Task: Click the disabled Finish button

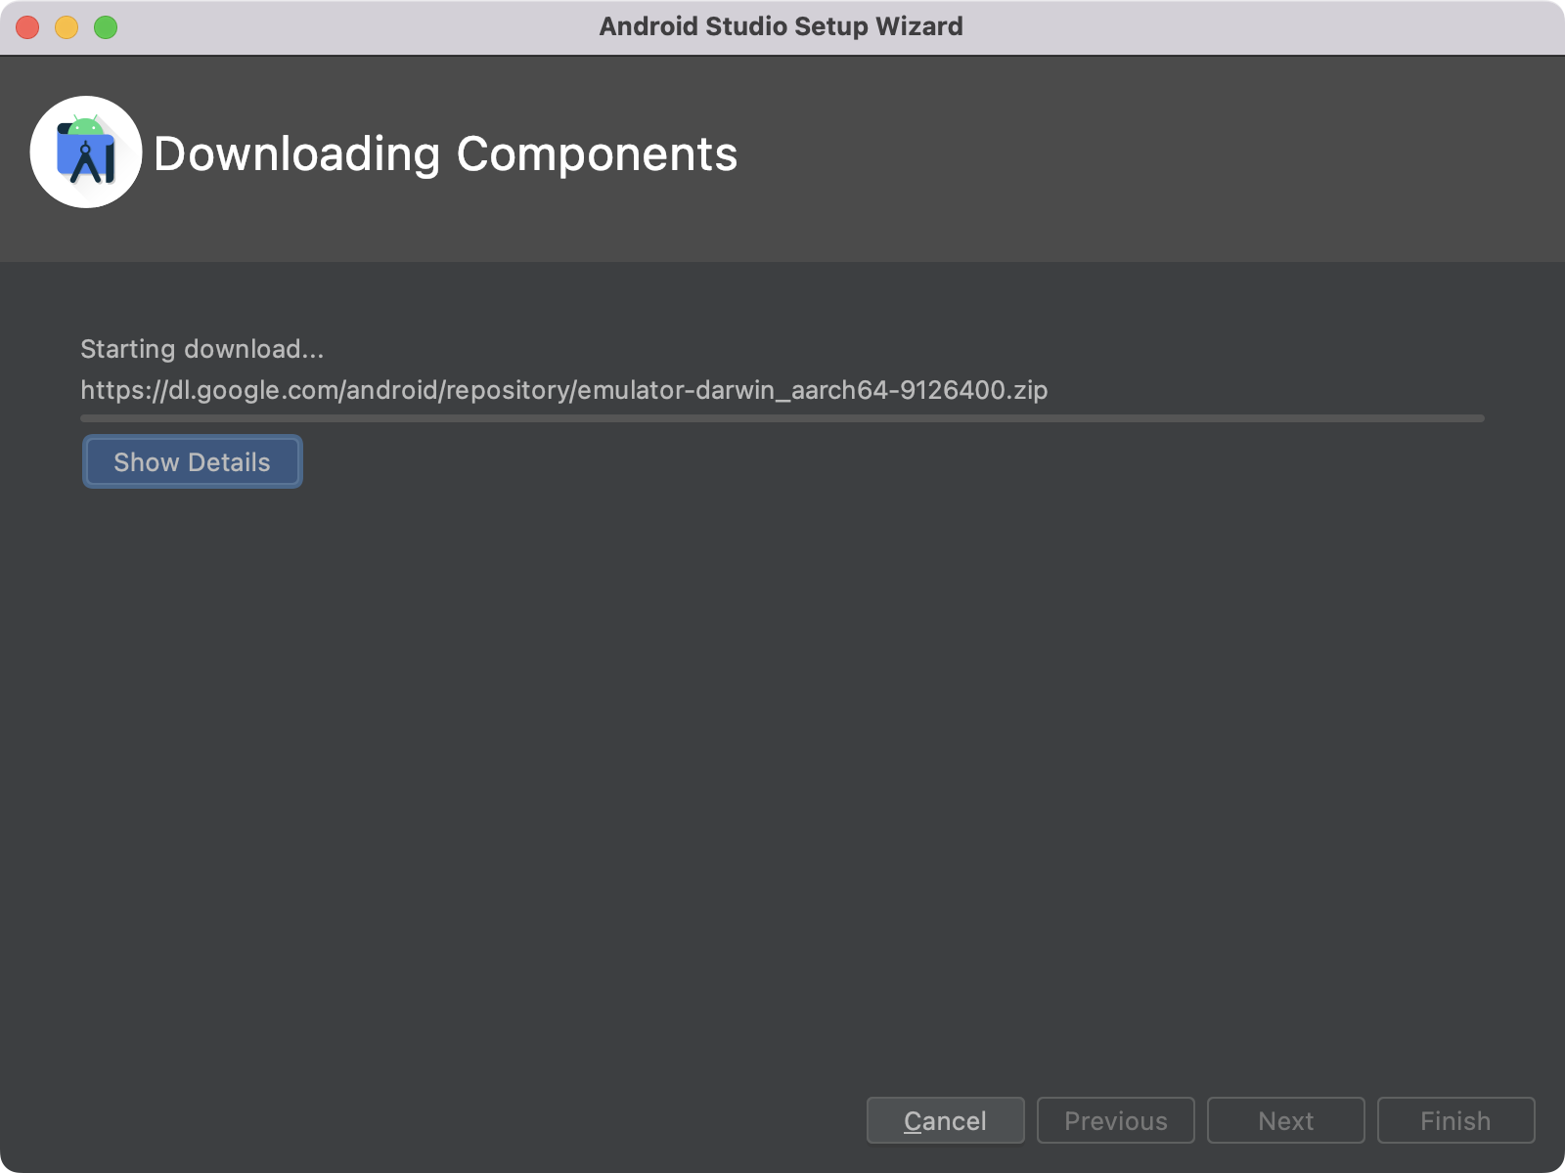Action: pyautogui.click(x=1455, y=1120)
